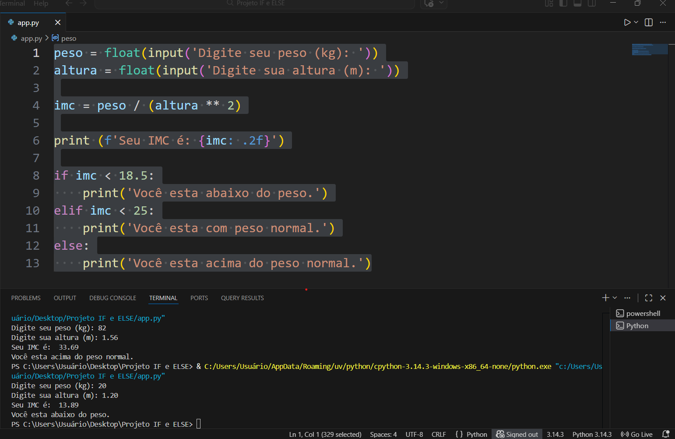Image resolution: width=675 pixels, height=439 pixels.
Task: Close the bottom terminal panel
Action: [x=663, y=298]
